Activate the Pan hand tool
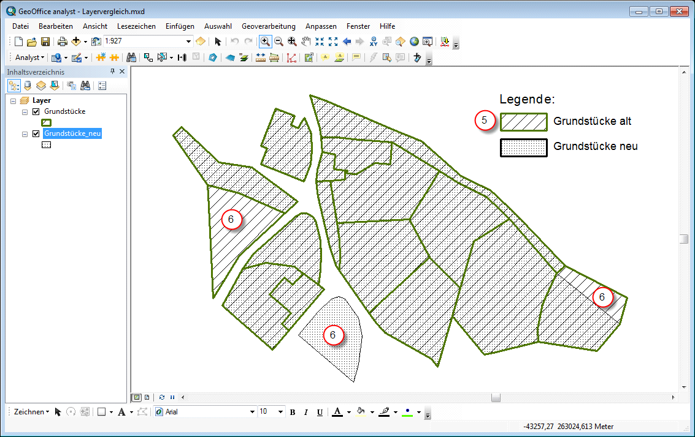Viewport: 695px width, 437px height. 305,42
